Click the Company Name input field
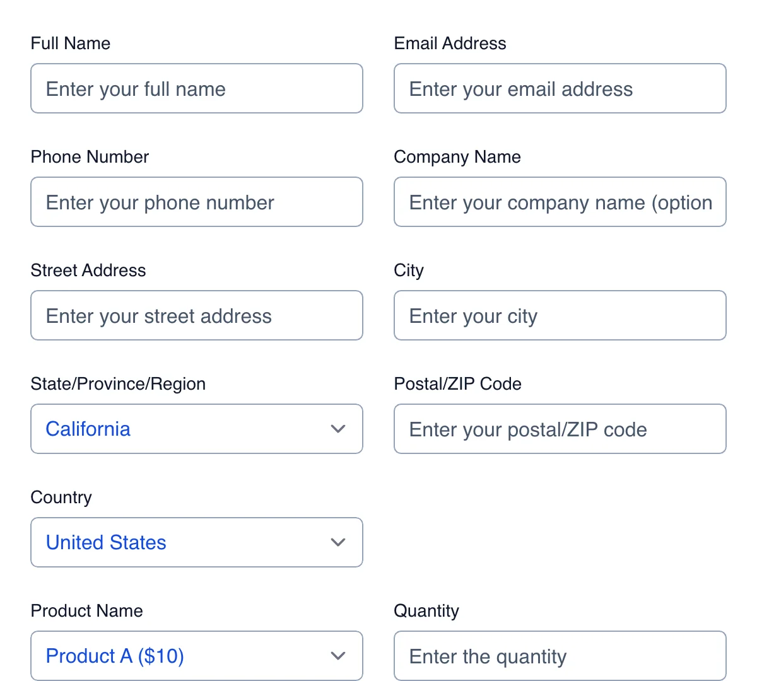The image size is (757, 681). (560, 202)
